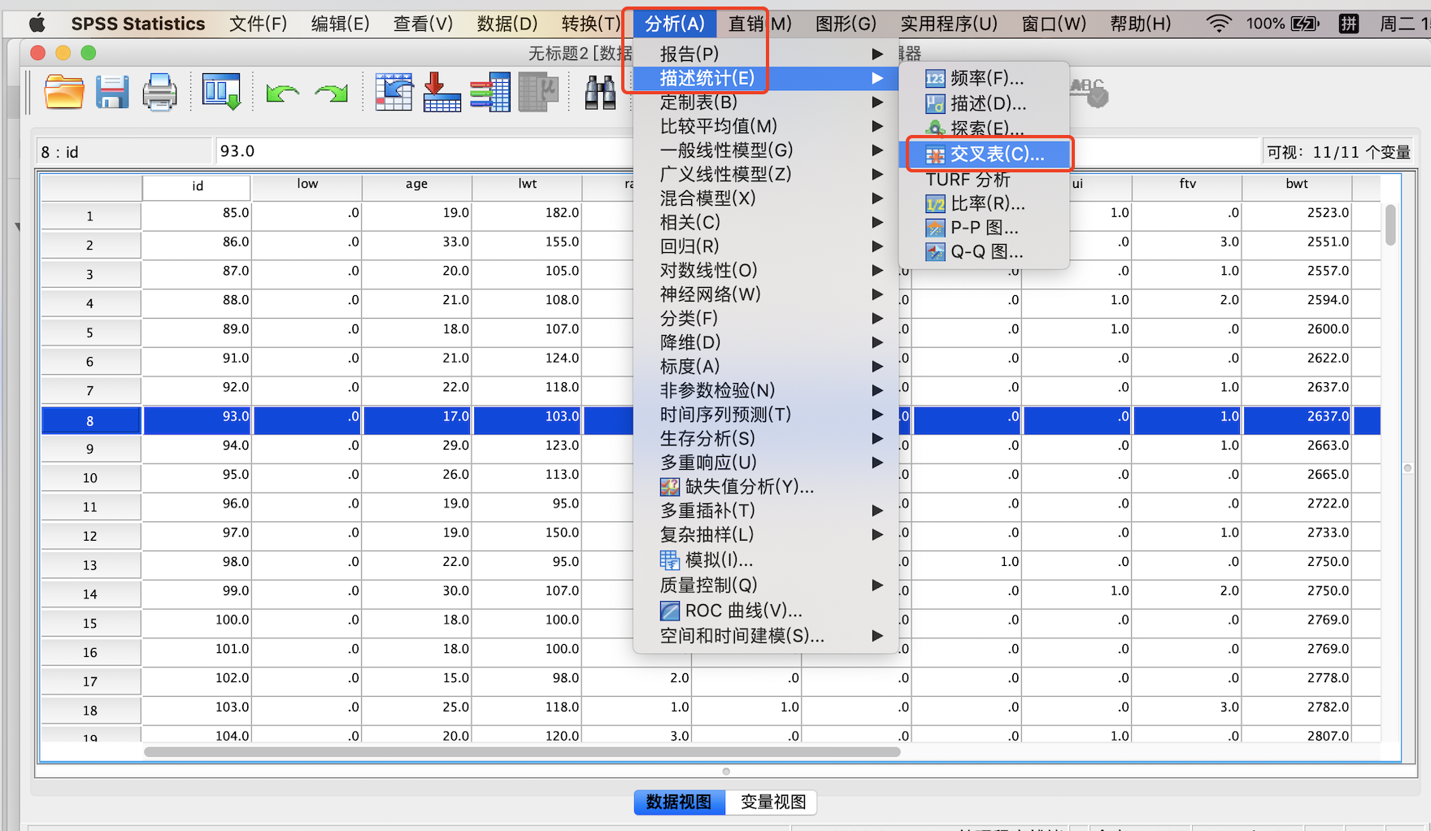Expand the 空间和时间建模(S)... submenu
Screen dimensions: 1431x831
tap(766, 635)
